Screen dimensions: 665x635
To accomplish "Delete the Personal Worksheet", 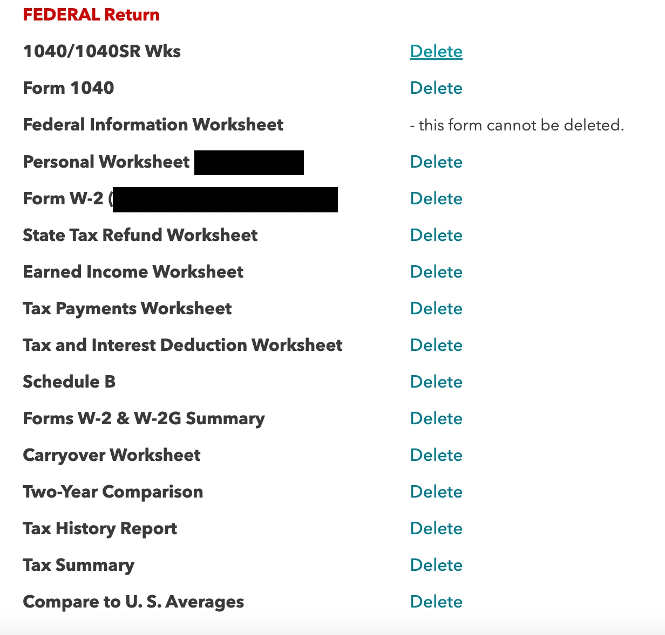I will pyautogui.click(x=436, y=162).
